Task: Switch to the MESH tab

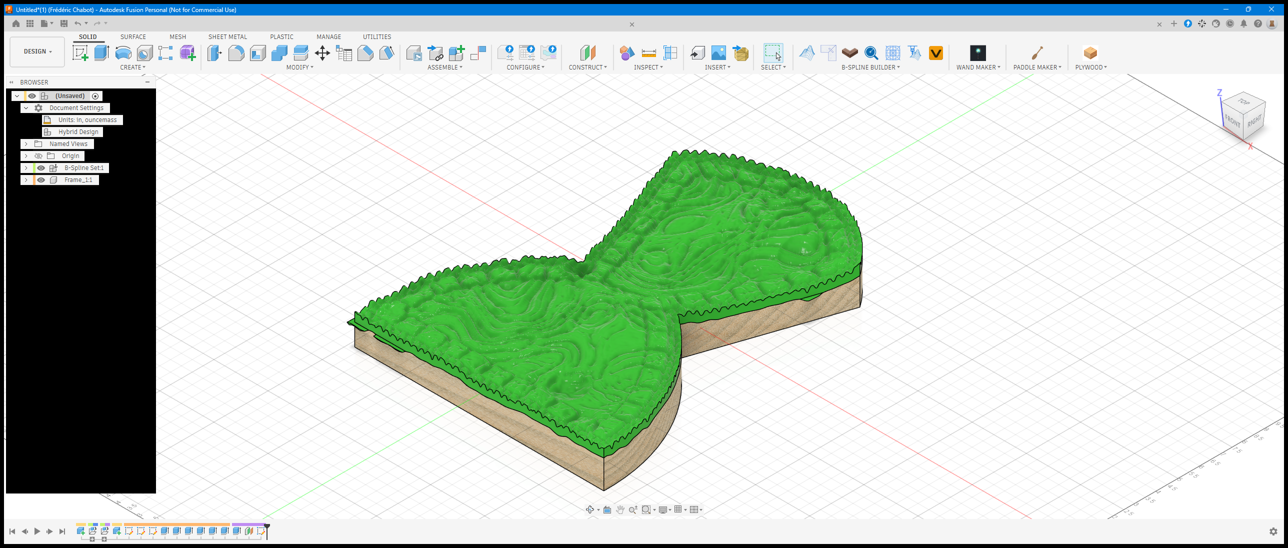Action: pyautogui.click(x=177, y=37)
